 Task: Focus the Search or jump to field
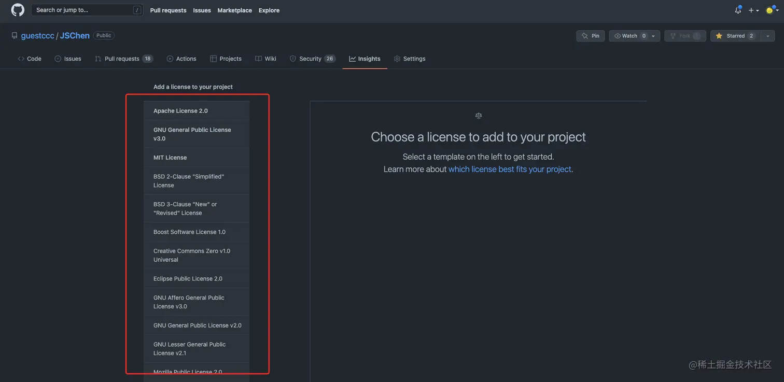click(x=87, y=10)
